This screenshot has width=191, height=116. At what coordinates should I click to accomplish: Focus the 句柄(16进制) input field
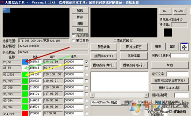pos(180,55)
